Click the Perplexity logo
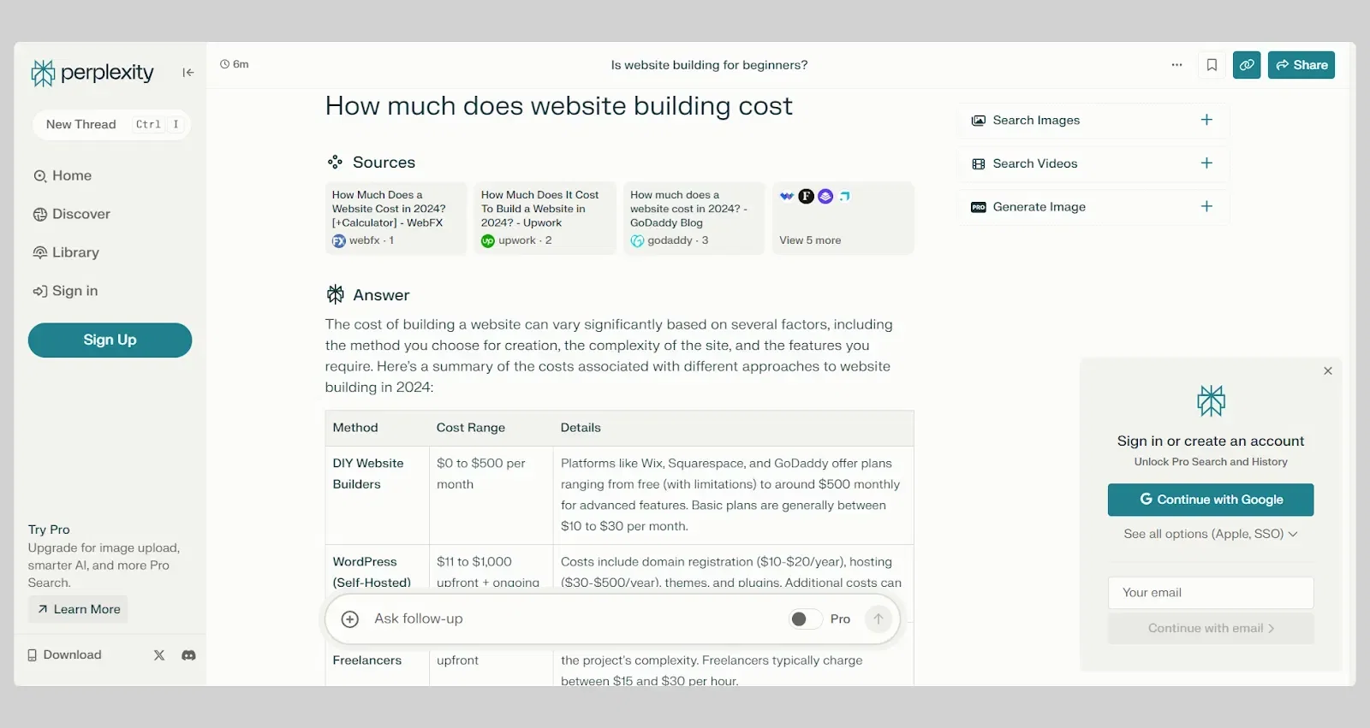This screenshot has height=728, width=1370. (x=92, y=73)
